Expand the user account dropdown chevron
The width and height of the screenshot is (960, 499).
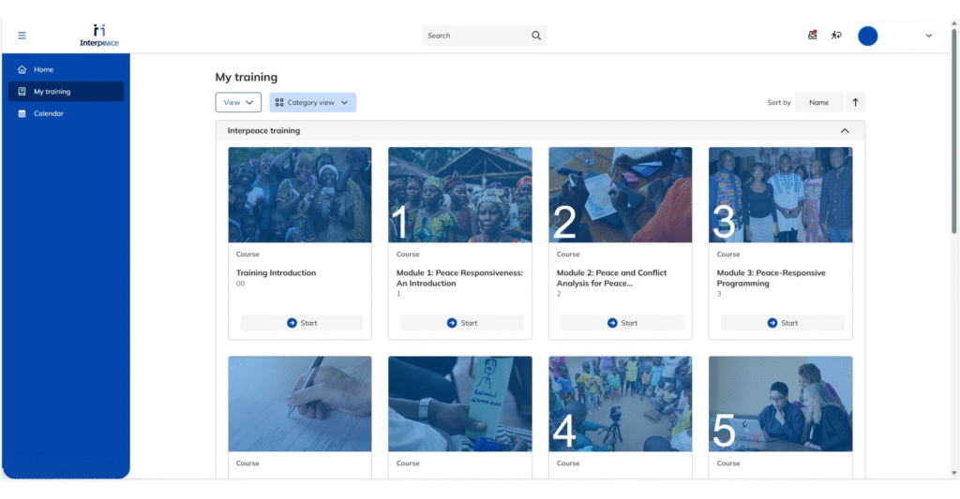(929, 36)
